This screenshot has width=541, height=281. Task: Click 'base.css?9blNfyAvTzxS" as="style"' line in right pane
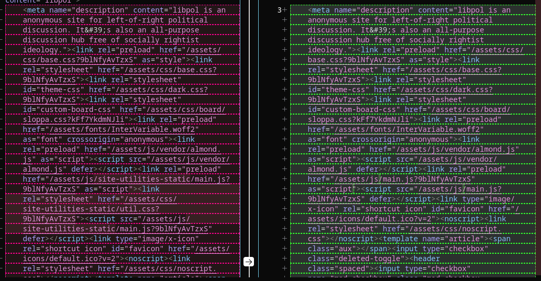click(x=394, y=60)
